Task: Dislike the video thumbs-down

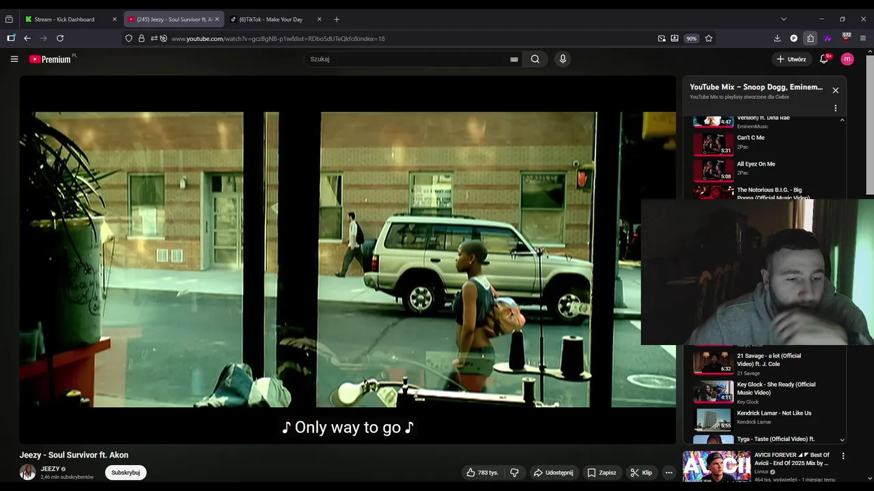Action: click(x=515, y=473)
